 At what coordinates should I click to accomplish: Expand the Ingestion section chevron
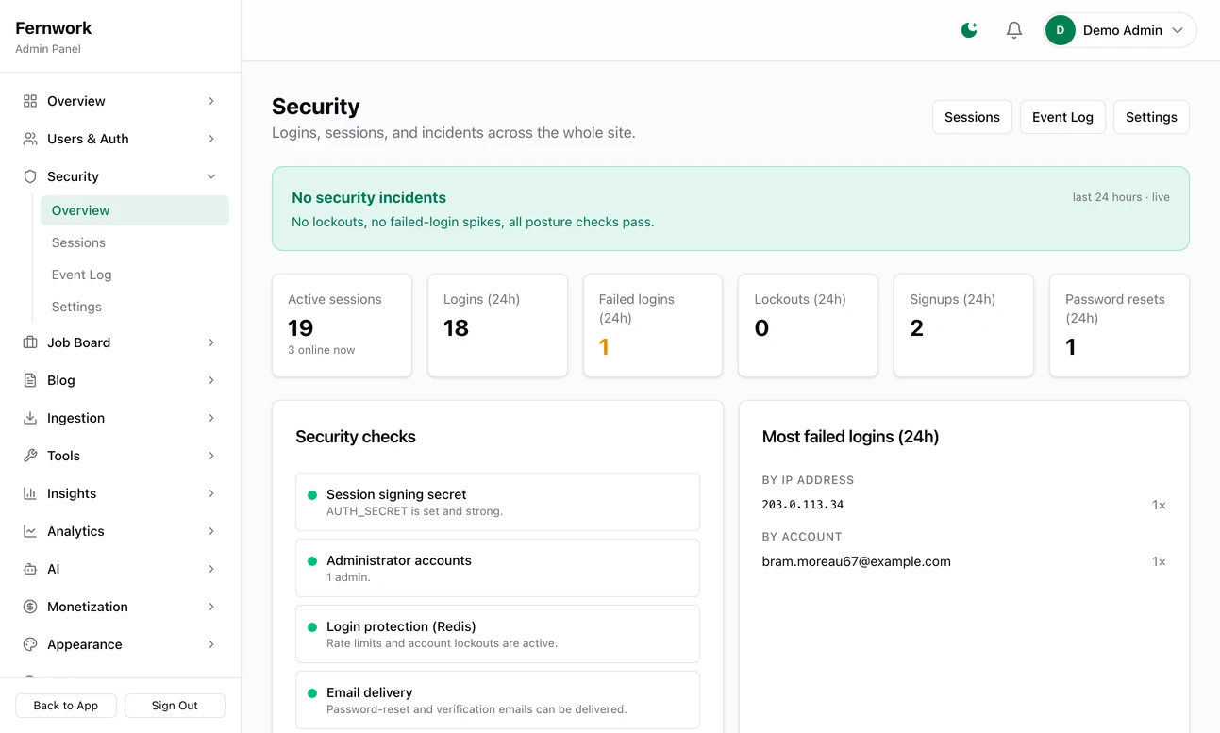211,418
